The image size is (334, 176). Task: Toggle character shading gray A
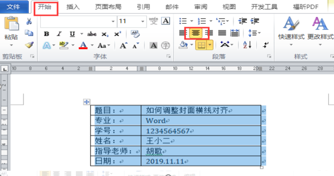[x=154, y=46]
